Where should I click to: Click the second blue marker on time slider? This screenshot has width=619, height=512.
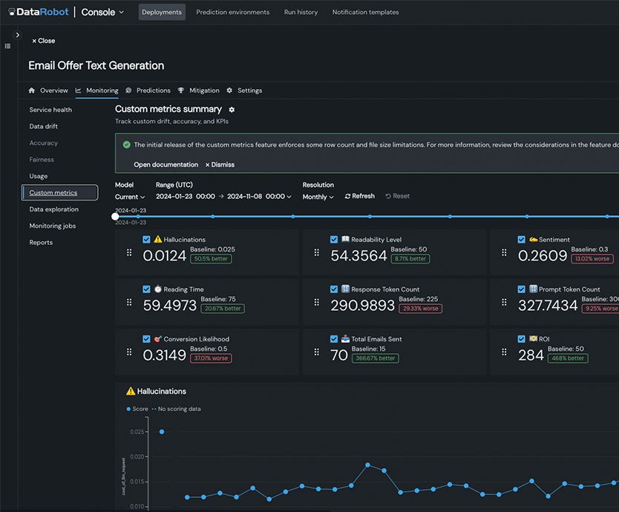(x=213, y=217)
